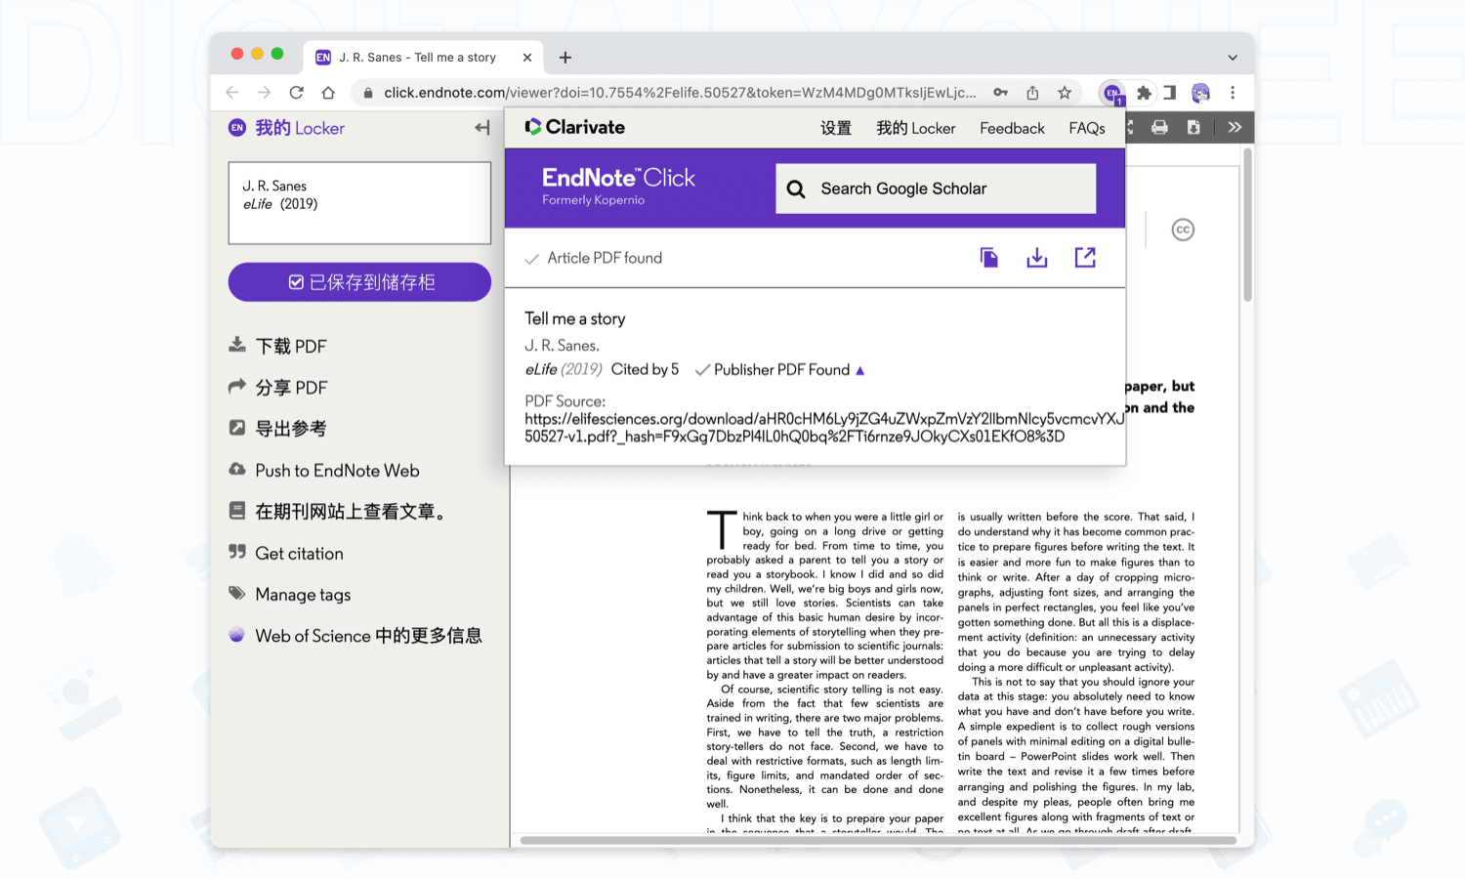
Task: Open the Clarivate home via its logo
Action: click(575, 126)
